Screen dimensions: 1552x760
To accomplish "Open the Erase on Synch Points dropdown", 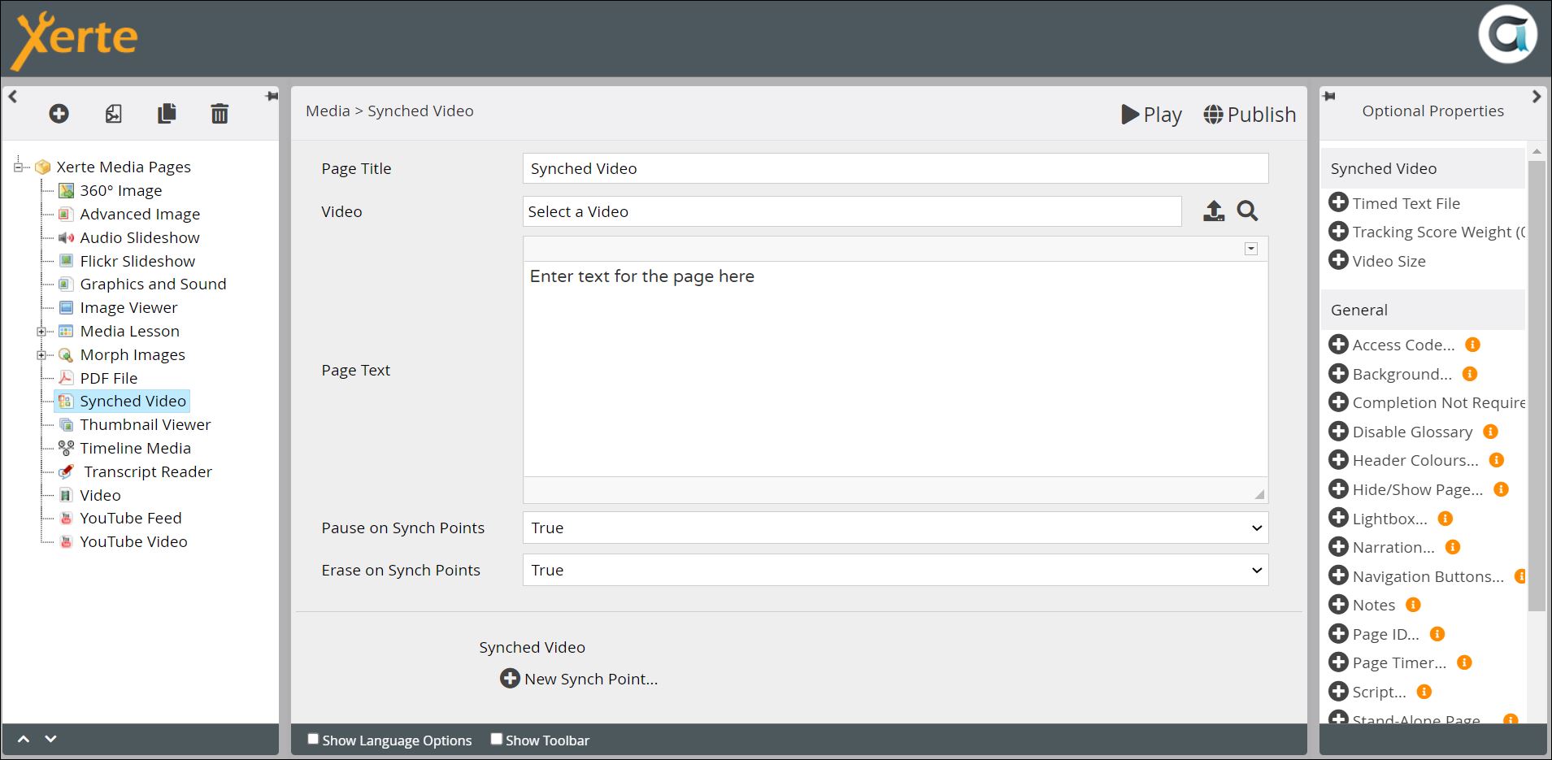I will (894, 570).
